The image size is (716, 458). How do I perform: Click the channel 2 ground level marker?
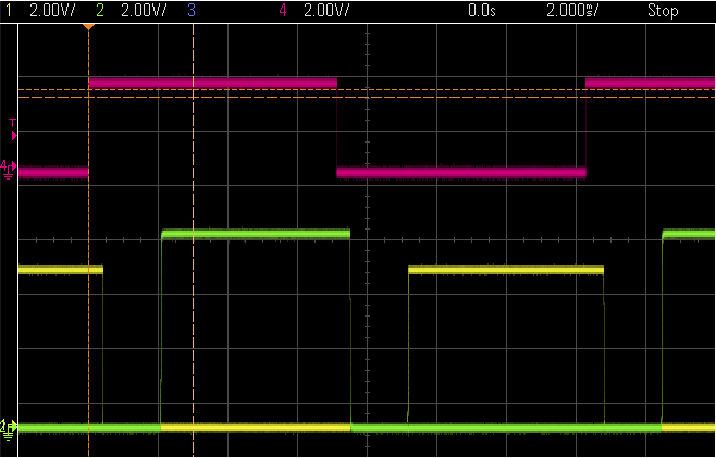pos(9,427)
